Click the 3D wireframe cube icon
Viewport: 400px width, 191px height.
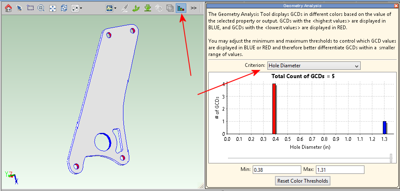coord(170,8)
